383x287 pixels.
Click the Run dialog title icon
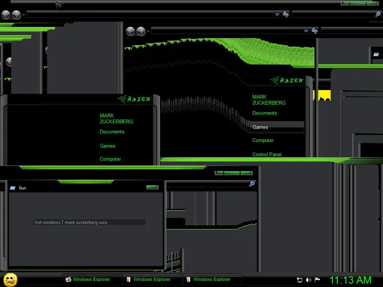pos(13,188)
